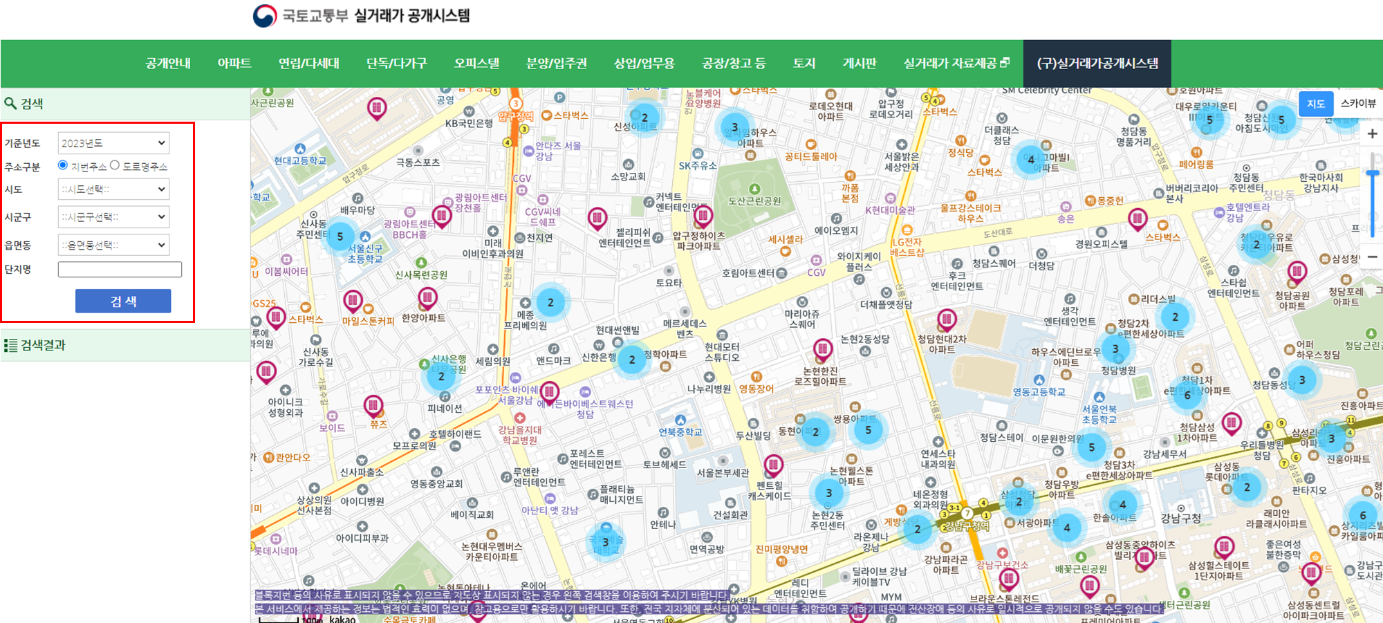Click the 단지명 text field
Viewport: 1383px width, 623px height.
pyautogui.click(x=120, y=270)
